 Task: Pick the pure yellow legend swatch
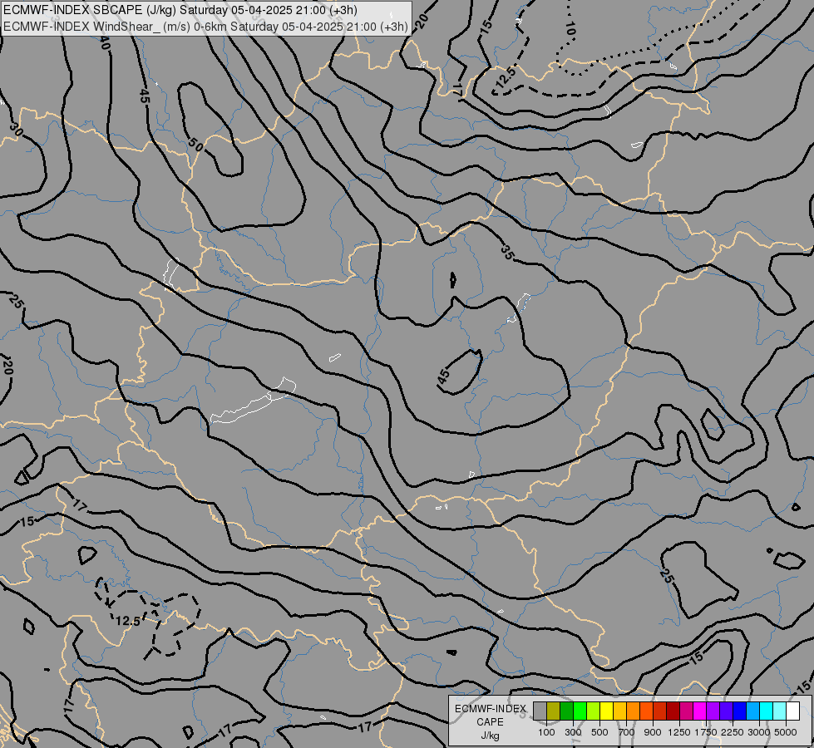point(606,711)
